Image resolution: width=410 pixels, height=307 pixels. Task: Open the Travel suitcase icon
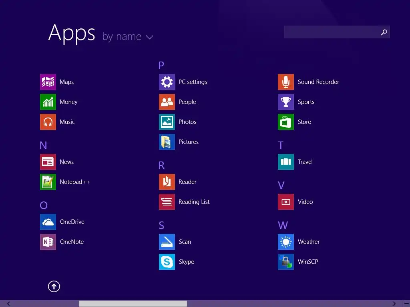[x=286, y=162]
